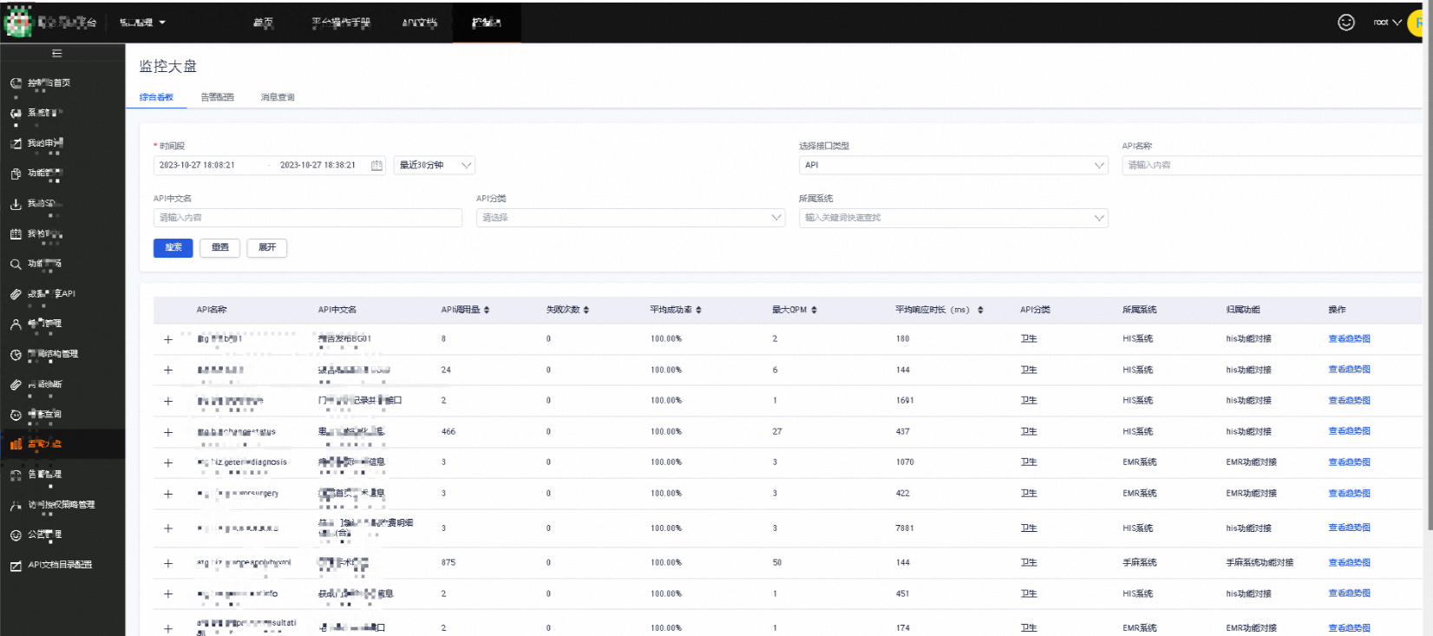
Task: Switch to the 综合看板 tab
Action: [156, 97]
